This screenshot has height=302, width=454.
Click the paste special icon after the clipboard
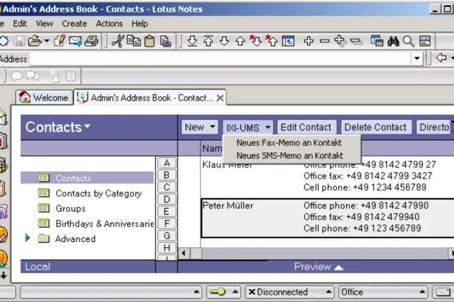165,41
